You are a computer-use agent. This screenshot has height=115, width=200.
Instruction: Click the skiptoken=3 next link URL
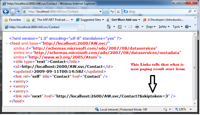click(112, 96)
